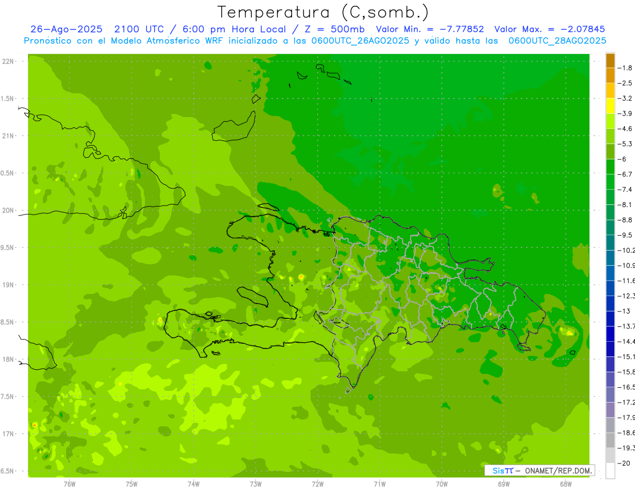Click the 21N latitude axis label

click(8, 136)
